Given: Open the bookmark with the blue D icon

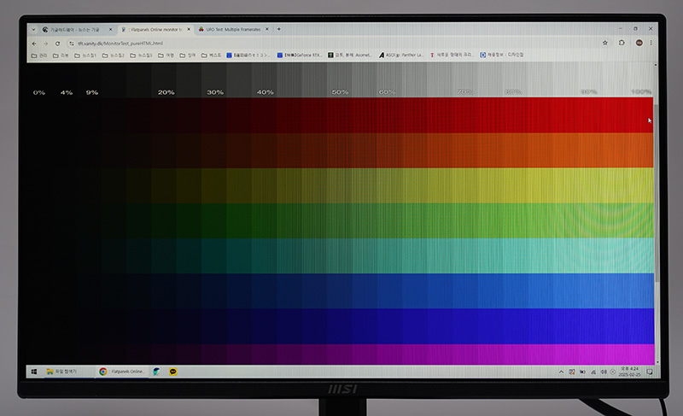Looking at the screenshot, I should click(x=502, y=55).
